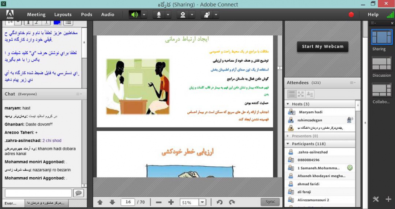The height and width of the screenshot is (209, 395).
Task: Click the red recording indicator
Action: point(351,15)
